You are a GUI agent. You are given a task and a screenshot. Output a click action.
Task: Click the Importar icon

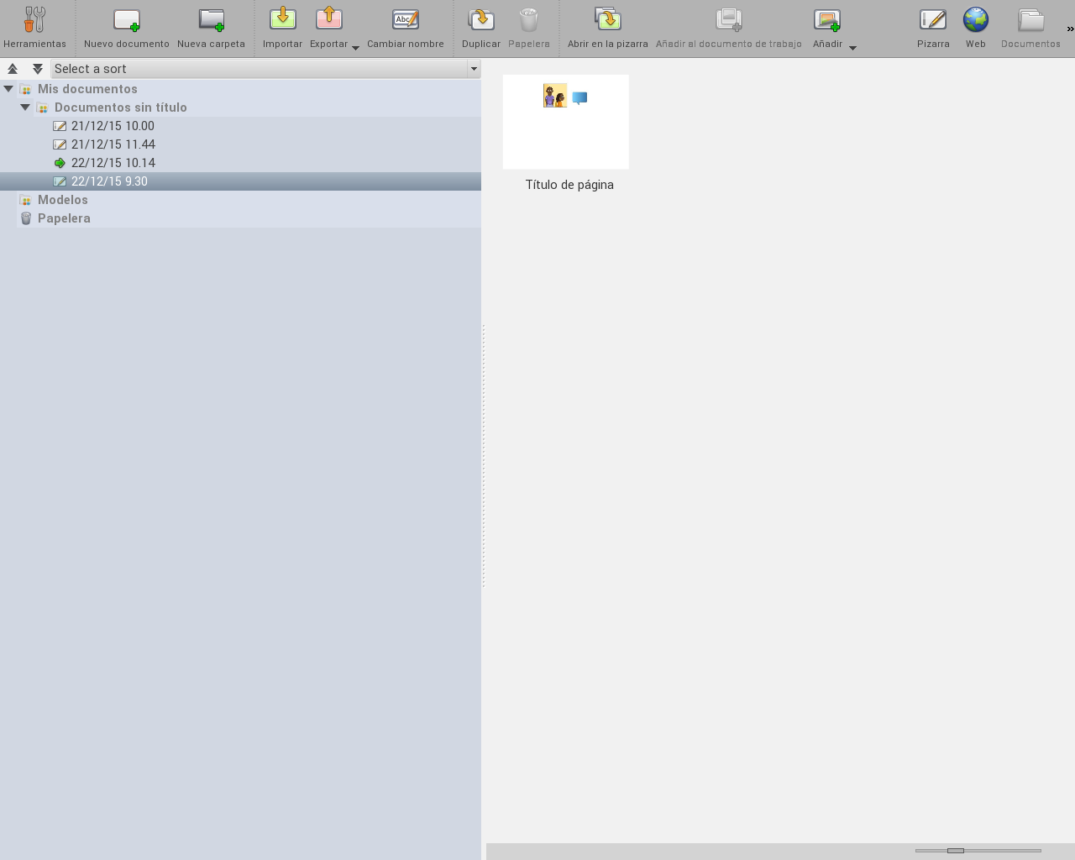click(x=282, y=20)
